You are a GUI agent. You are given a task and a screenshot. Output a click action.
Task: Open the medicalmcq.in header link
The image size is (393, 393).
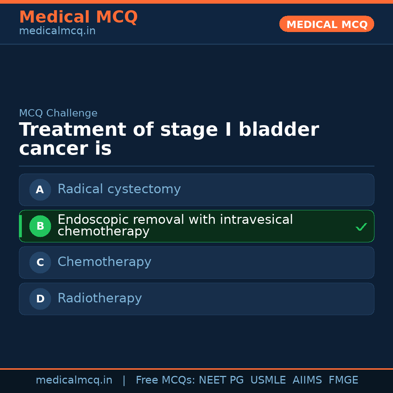57,31
